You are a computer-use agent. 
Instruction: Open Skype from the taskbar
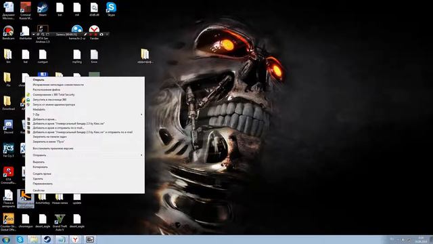(20, 239)
